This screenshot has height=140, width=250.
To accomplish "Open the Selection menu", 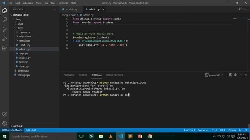I will 28,3.
